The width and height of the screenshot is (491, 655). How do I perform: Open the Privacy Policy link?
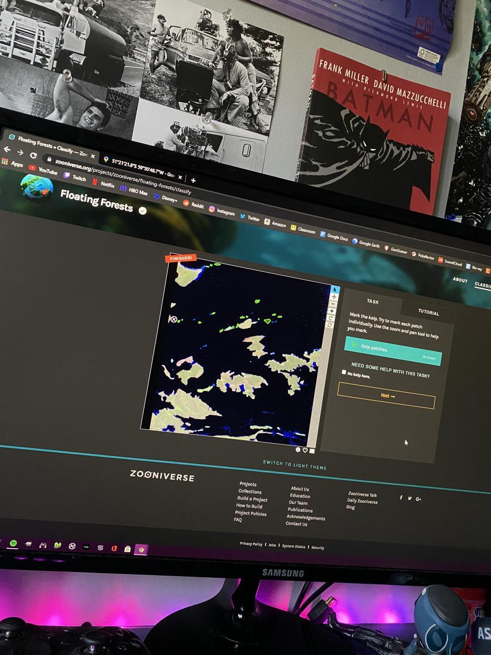point(251,544)
